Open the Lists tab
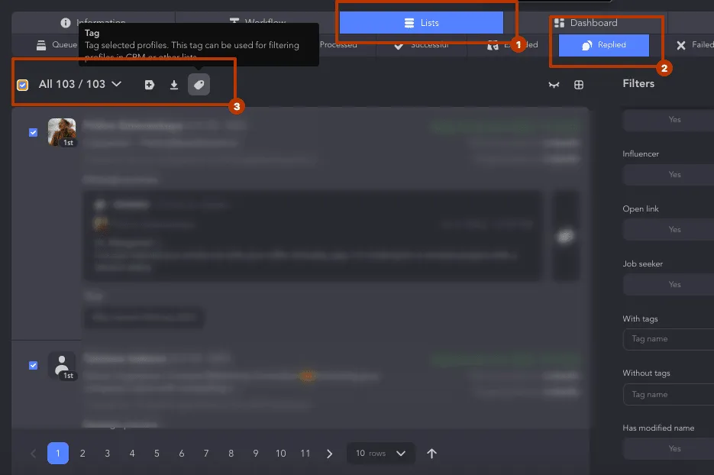This screenshot has height=475, width=714. 422,23
